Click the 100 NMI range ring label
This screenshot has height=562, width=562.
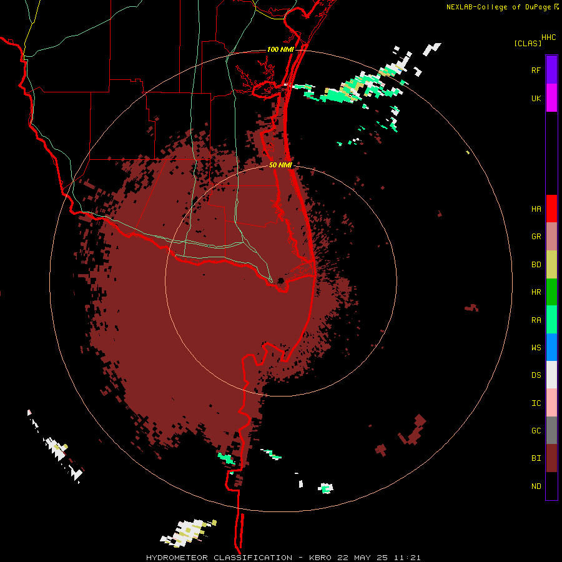pyautogui.click(x=280, y=49)
